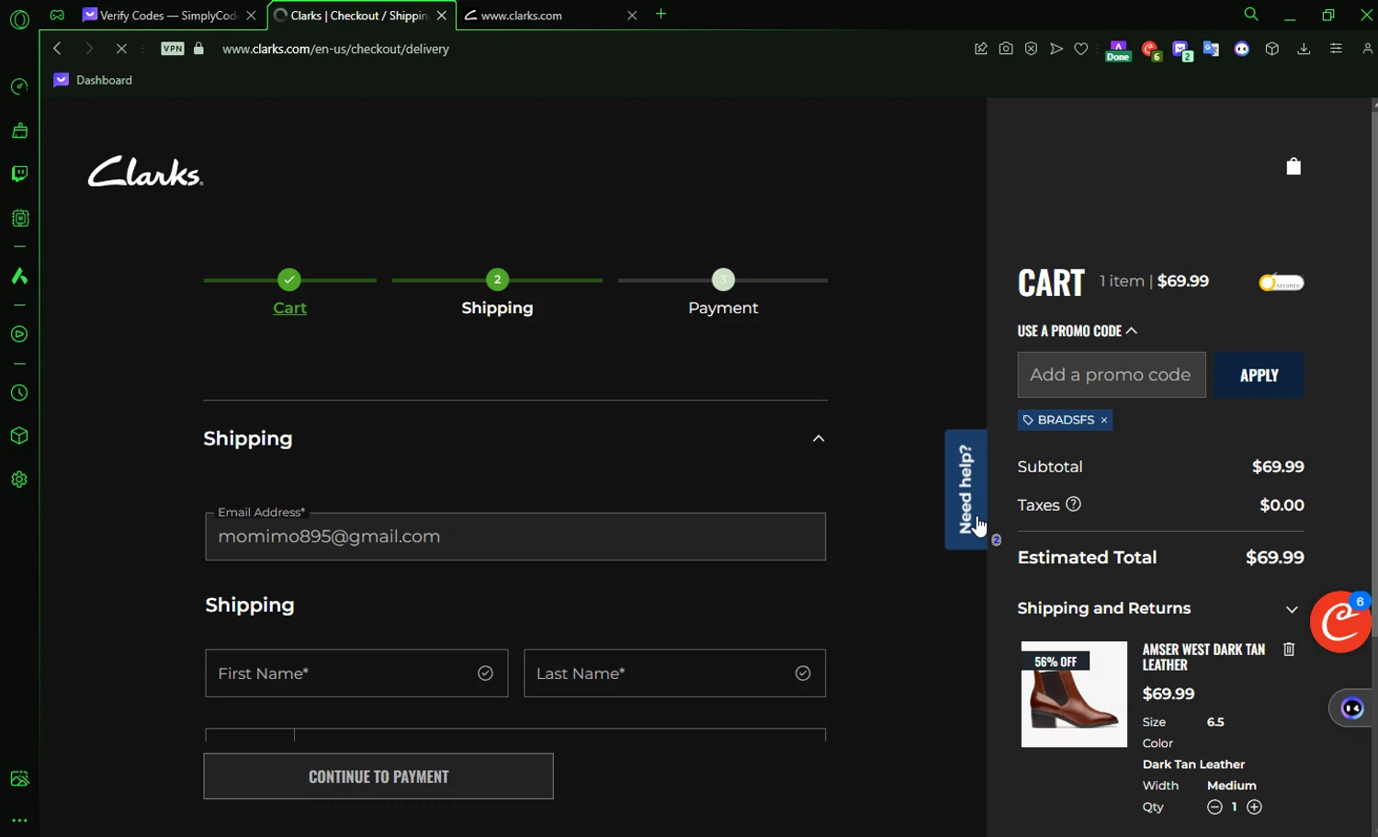
Task: Click the VPN badge in address bar
Action: click(x=173, y=49)
